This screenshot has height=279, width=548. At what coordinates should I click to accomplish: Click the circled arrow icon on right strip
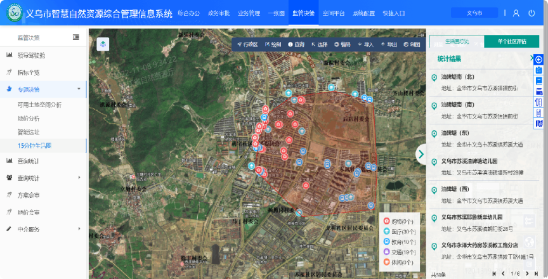538,59
